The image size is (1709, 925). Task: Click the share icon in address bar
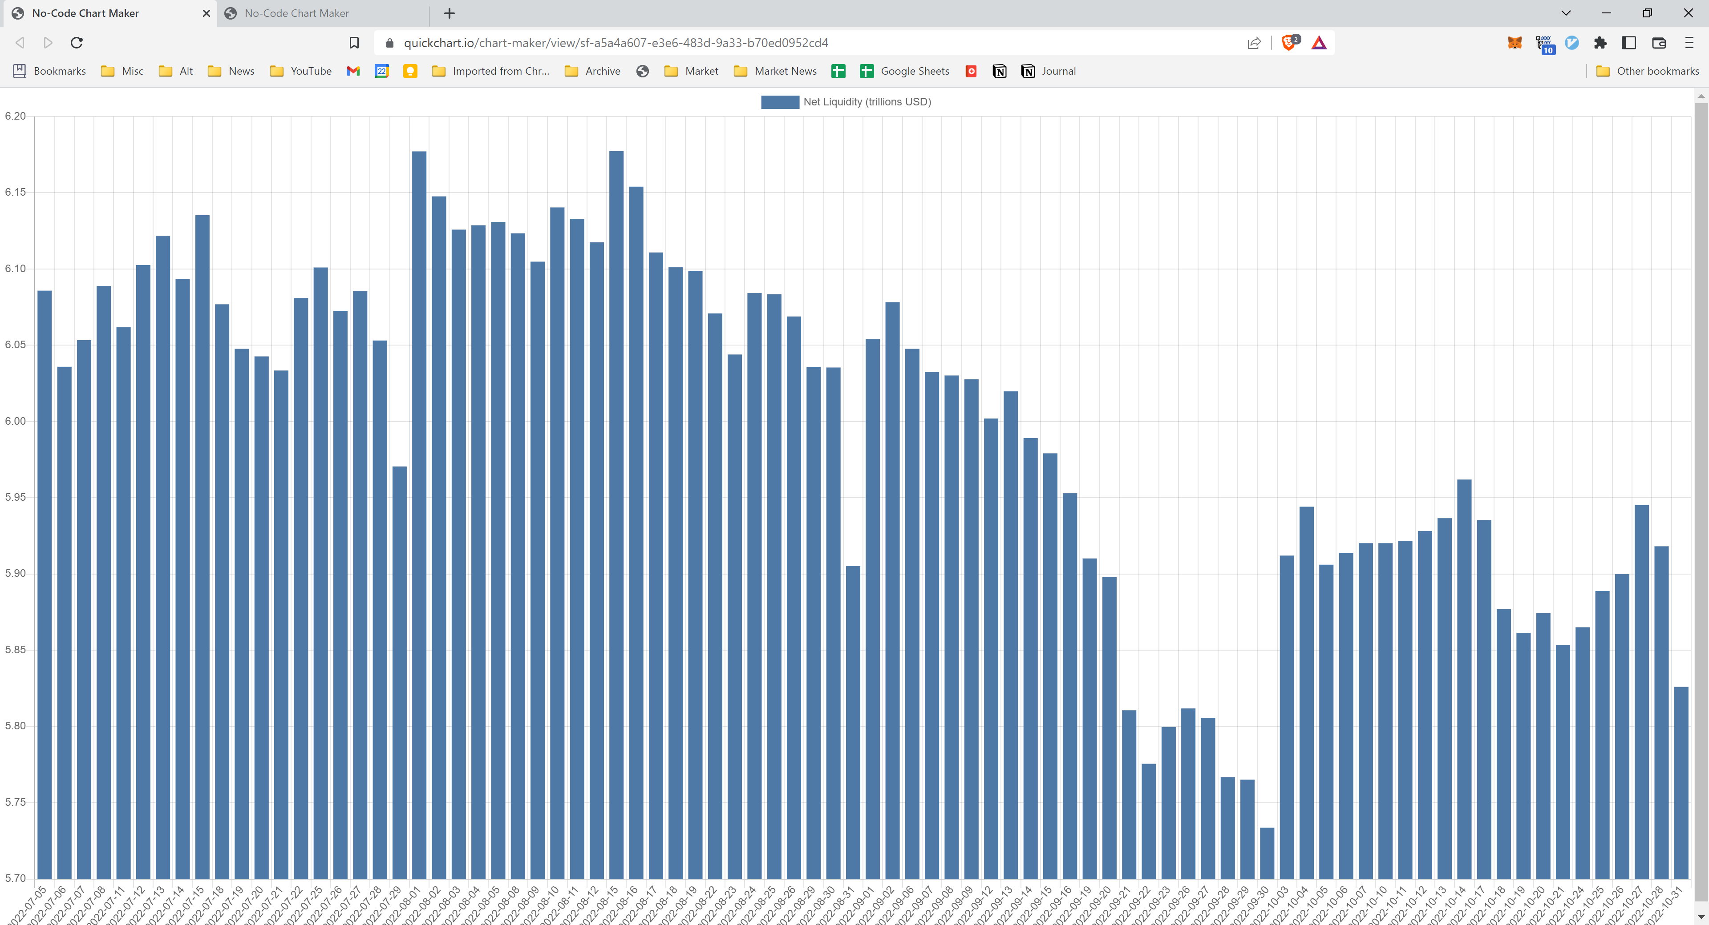(x=1253, y=42)
